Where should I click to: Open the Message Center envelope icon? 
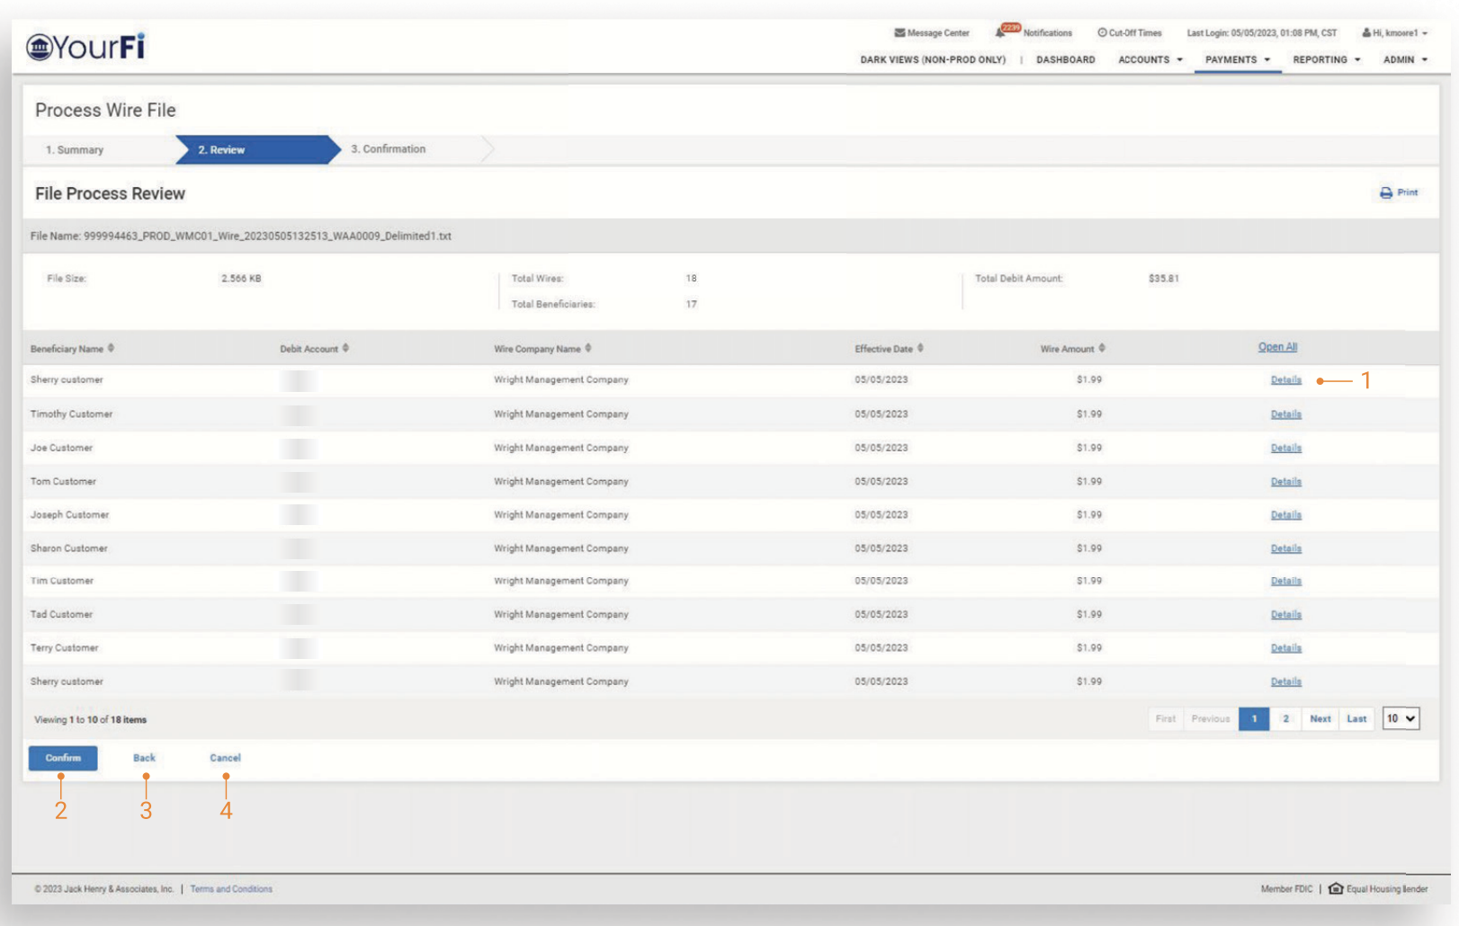tap(899, 33)
